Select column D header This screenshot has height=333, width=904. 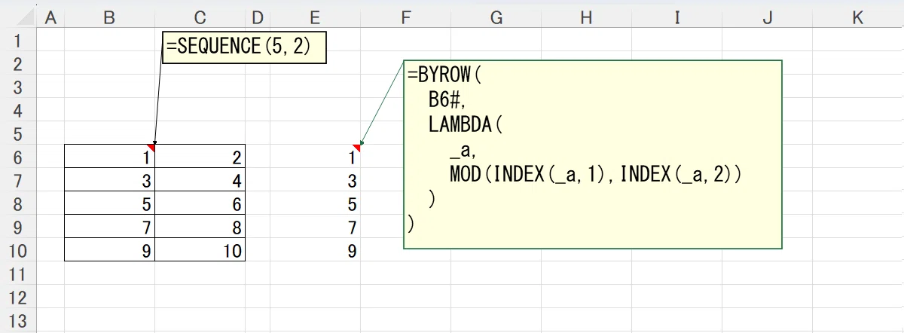pos(258,18)
